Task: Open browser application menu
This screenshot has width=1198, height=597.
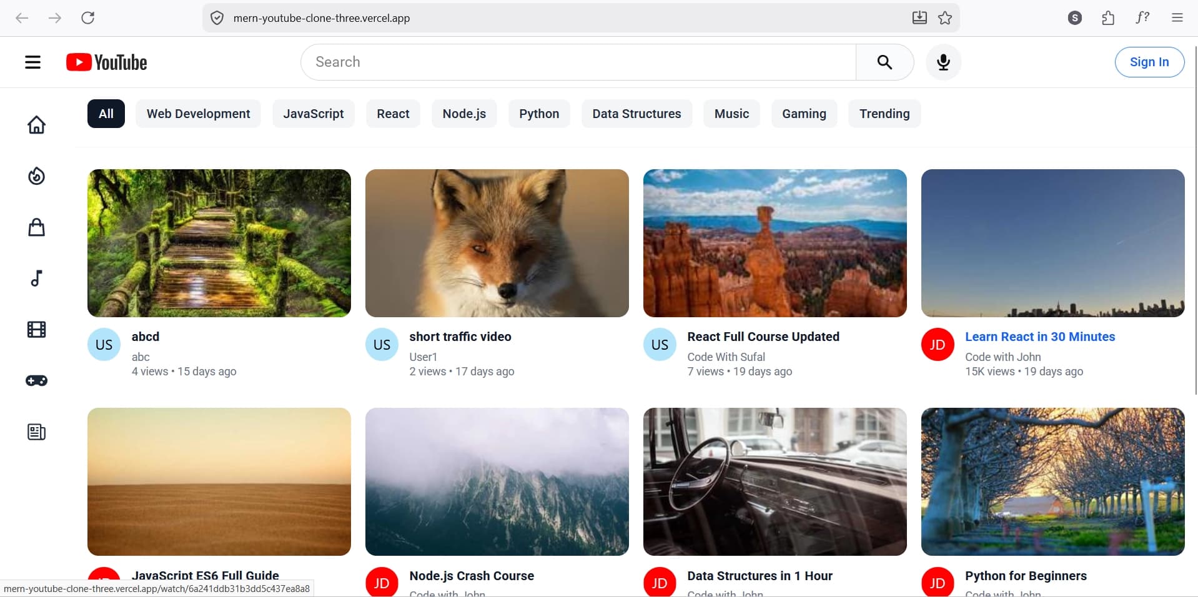Action: (1177, 18)
